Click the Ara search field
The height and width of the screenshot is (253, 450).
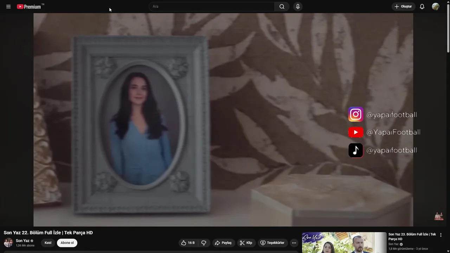212,7
